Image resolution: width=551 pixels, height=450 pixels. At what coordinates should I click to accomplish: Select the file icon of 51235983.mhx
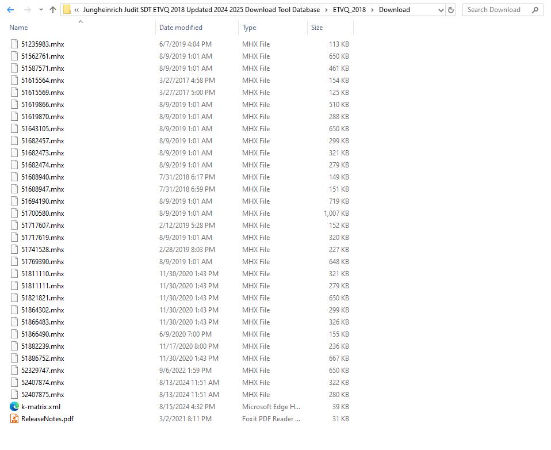[13, 44]
